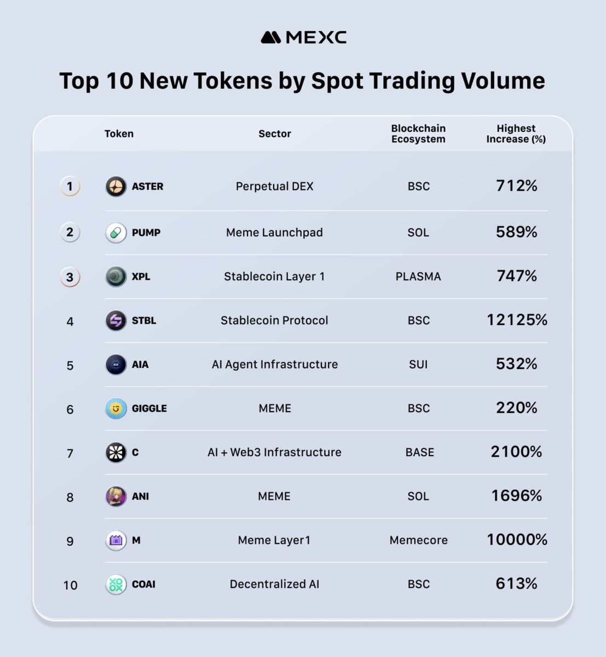Click the MEXC logo at top
The image size is (606, 657).
pos(303,37)
